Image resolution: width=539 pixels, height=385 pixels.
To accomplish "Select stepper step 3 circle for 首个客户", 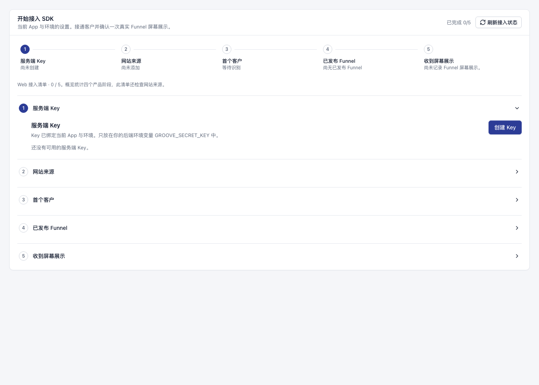I will tap(227, 49).
